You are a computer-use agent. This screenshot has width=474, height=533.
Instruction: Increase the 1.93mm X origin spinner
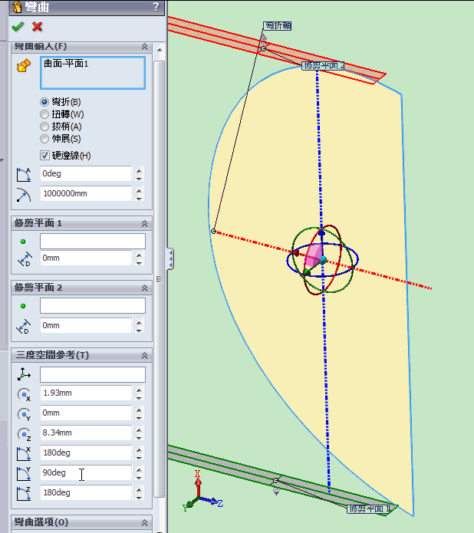tap(139, 390)
